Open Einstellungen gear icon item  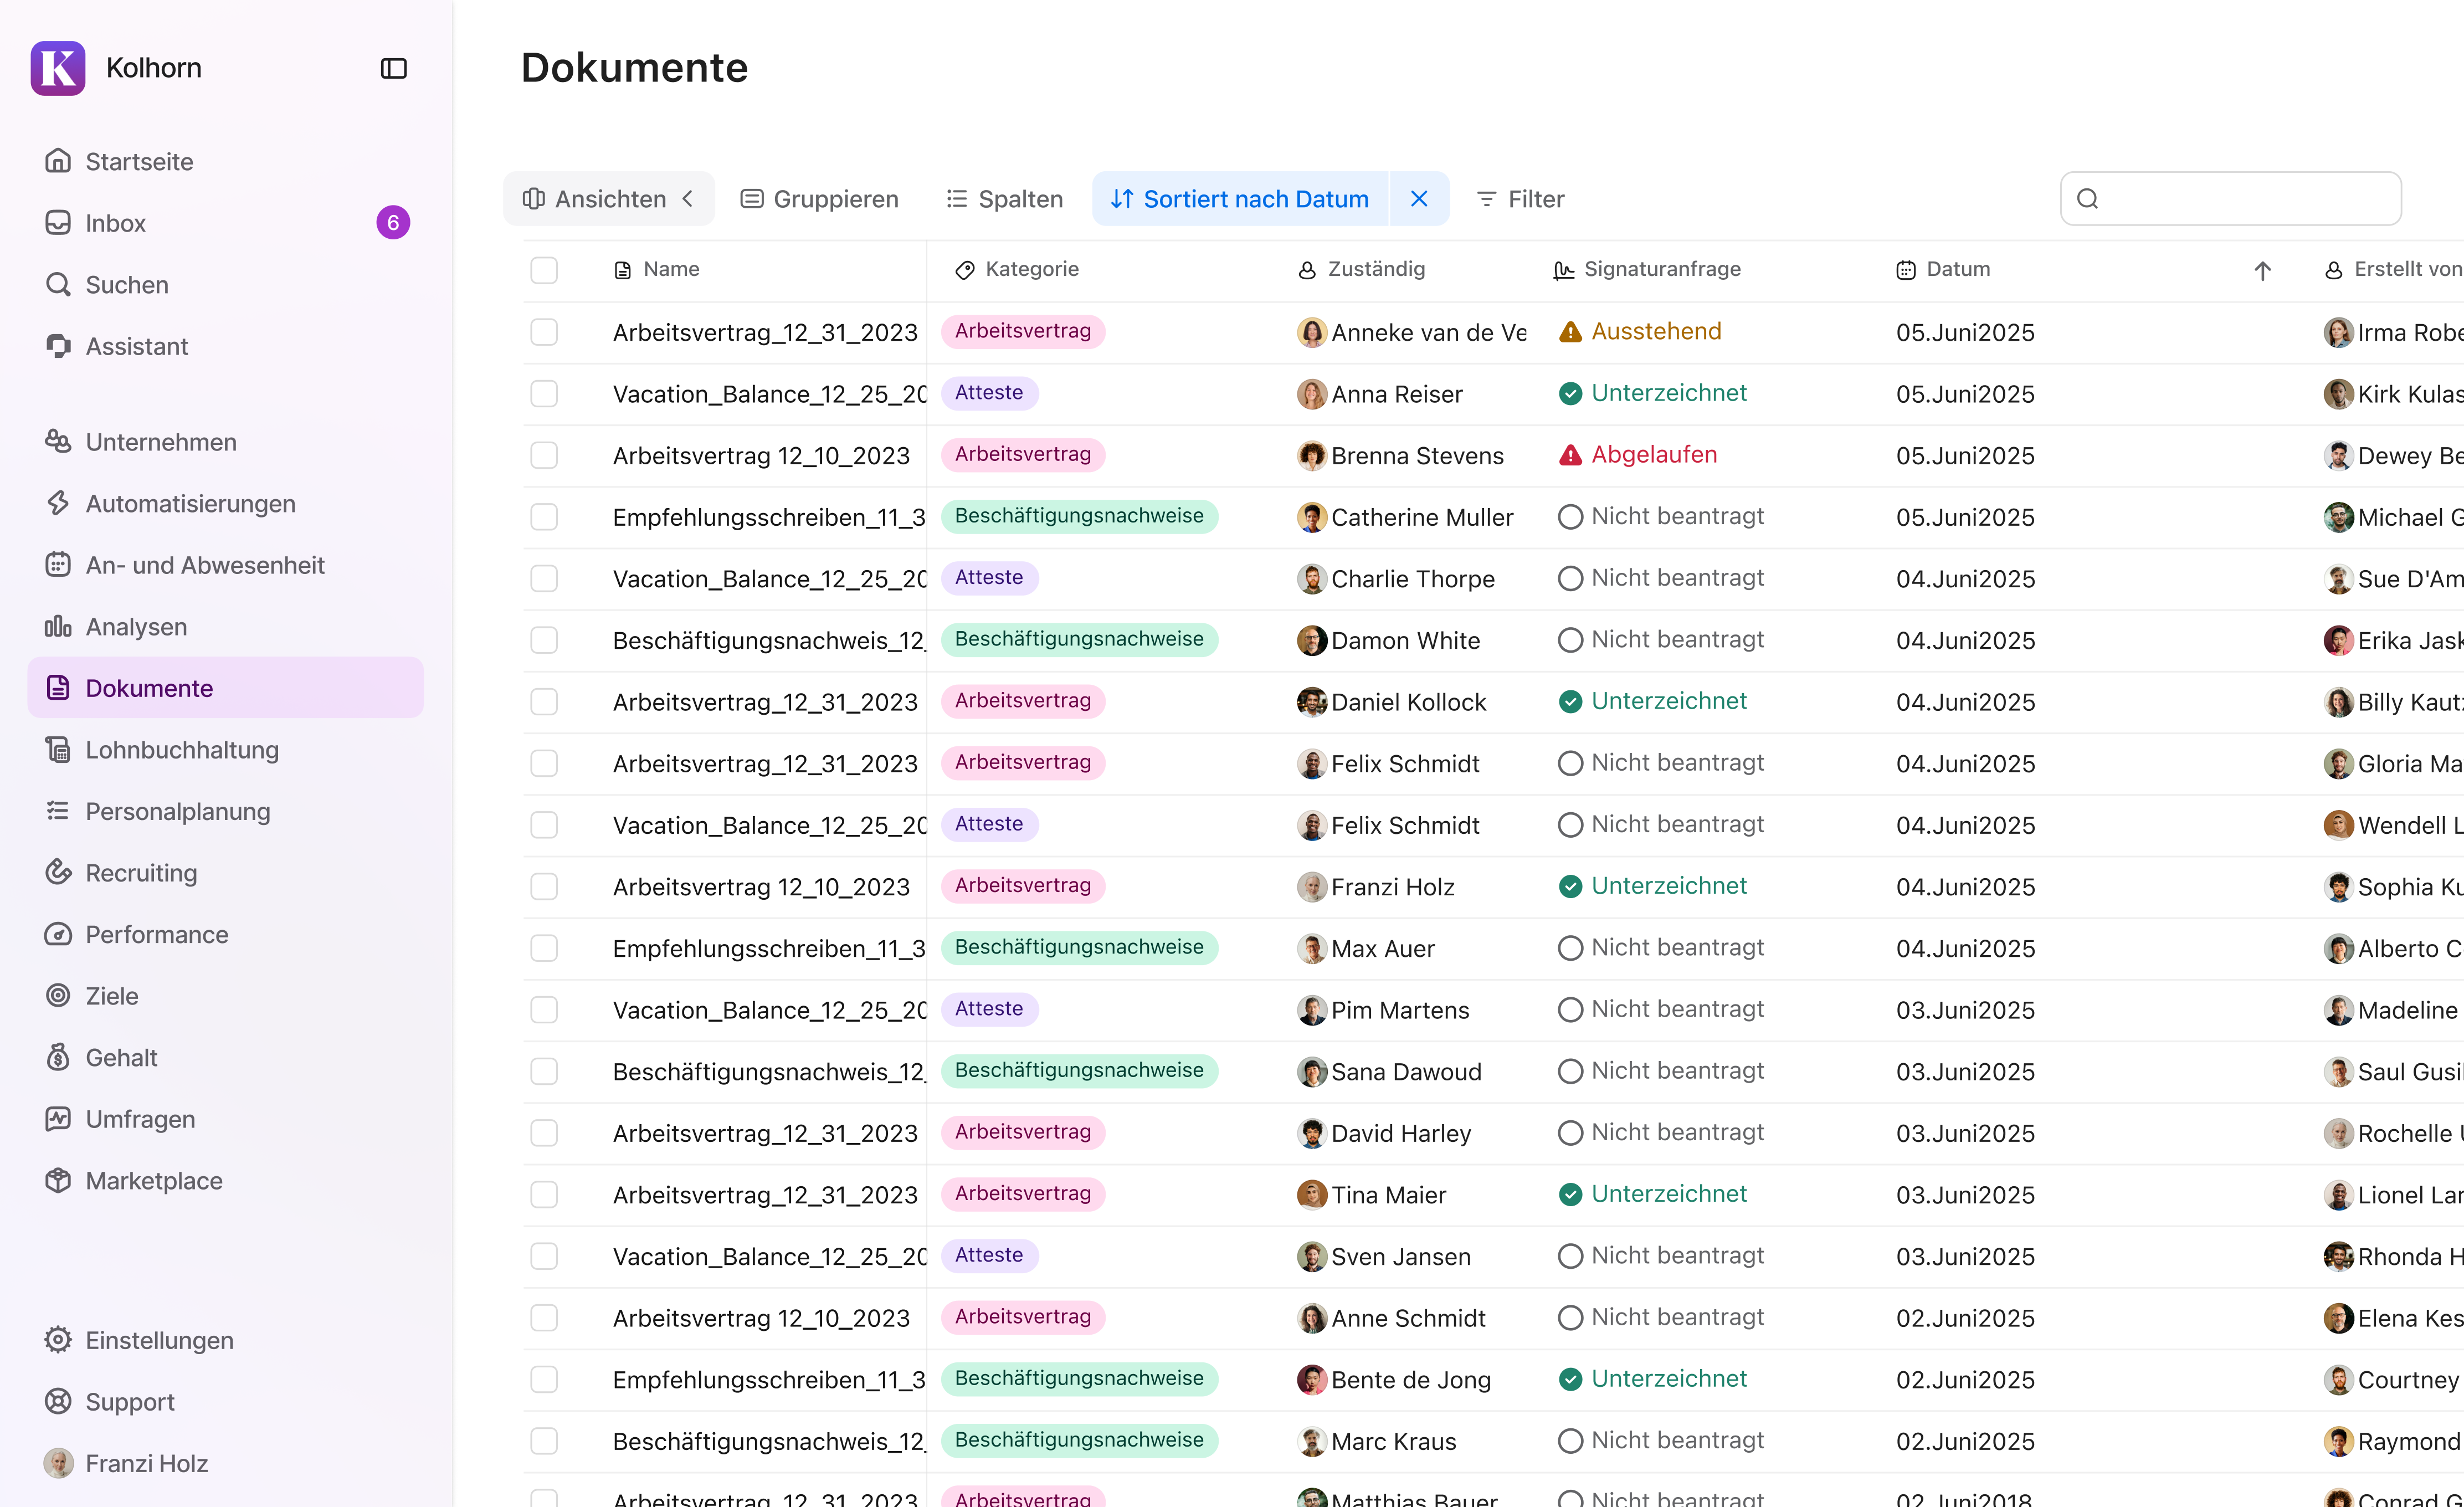coord(159,1340)
